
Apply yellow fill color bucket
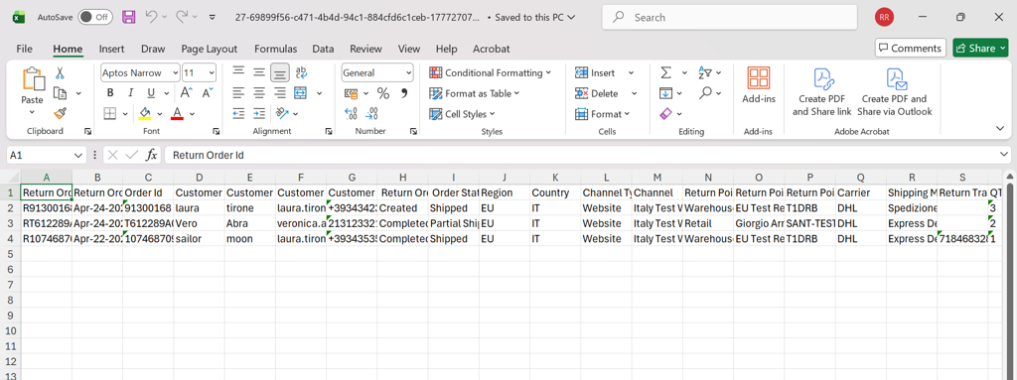145,114
